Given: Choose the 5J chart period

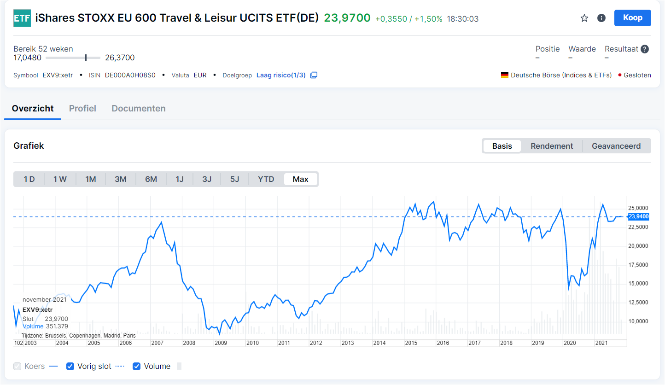Looking at the screenshot, I should 235,179.
